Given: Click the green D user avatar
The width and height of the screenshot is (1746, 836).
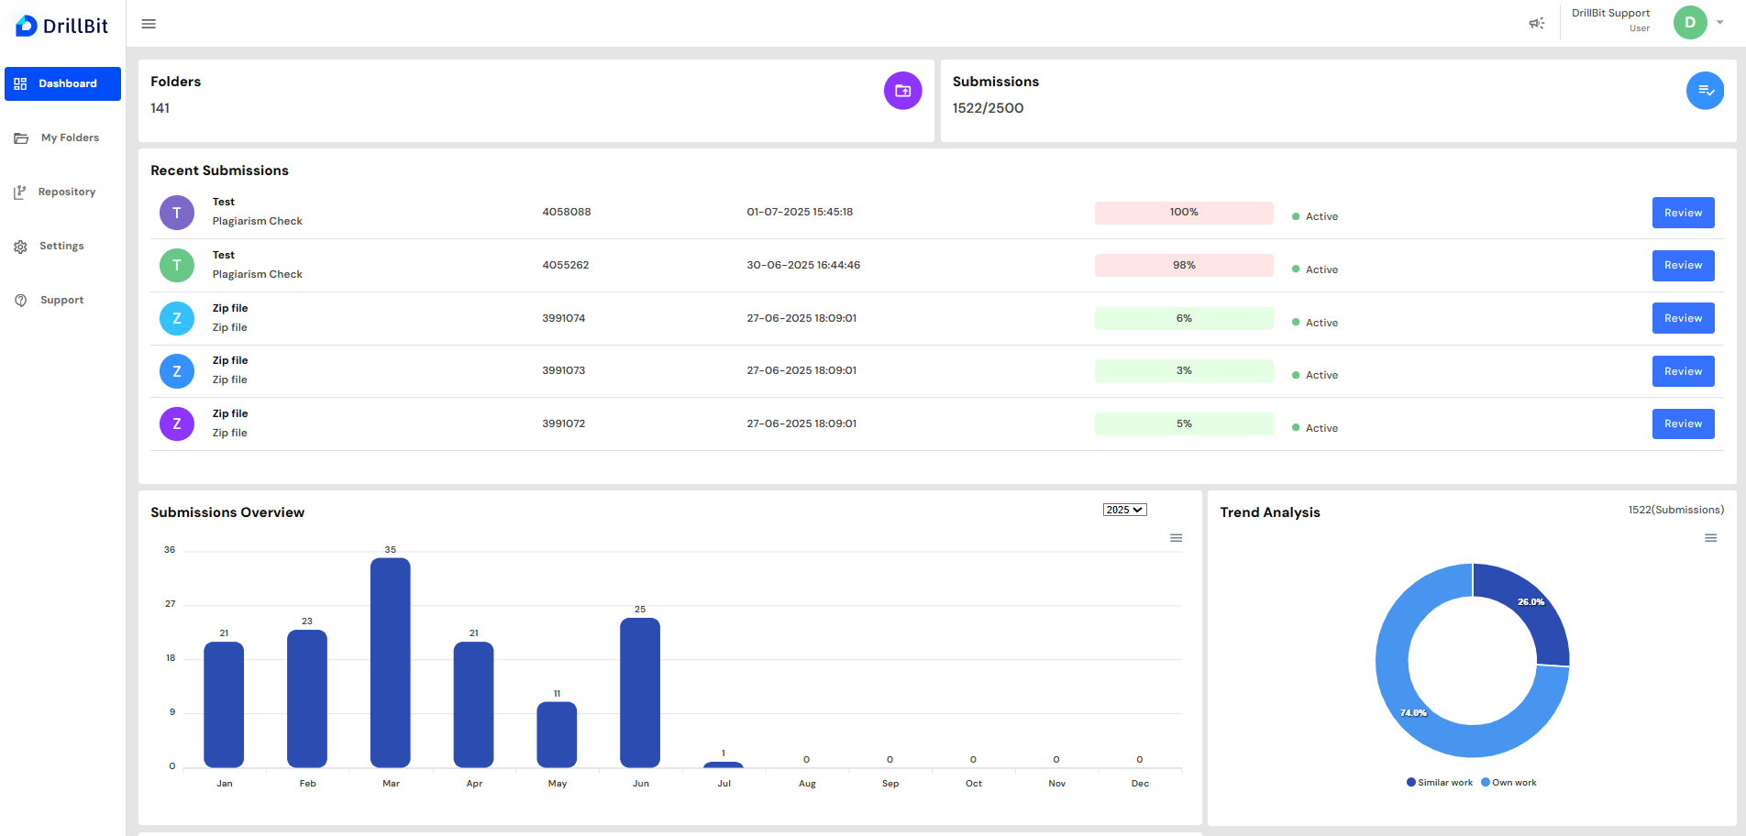Looking at the screenshot, I should [1690, 22].
